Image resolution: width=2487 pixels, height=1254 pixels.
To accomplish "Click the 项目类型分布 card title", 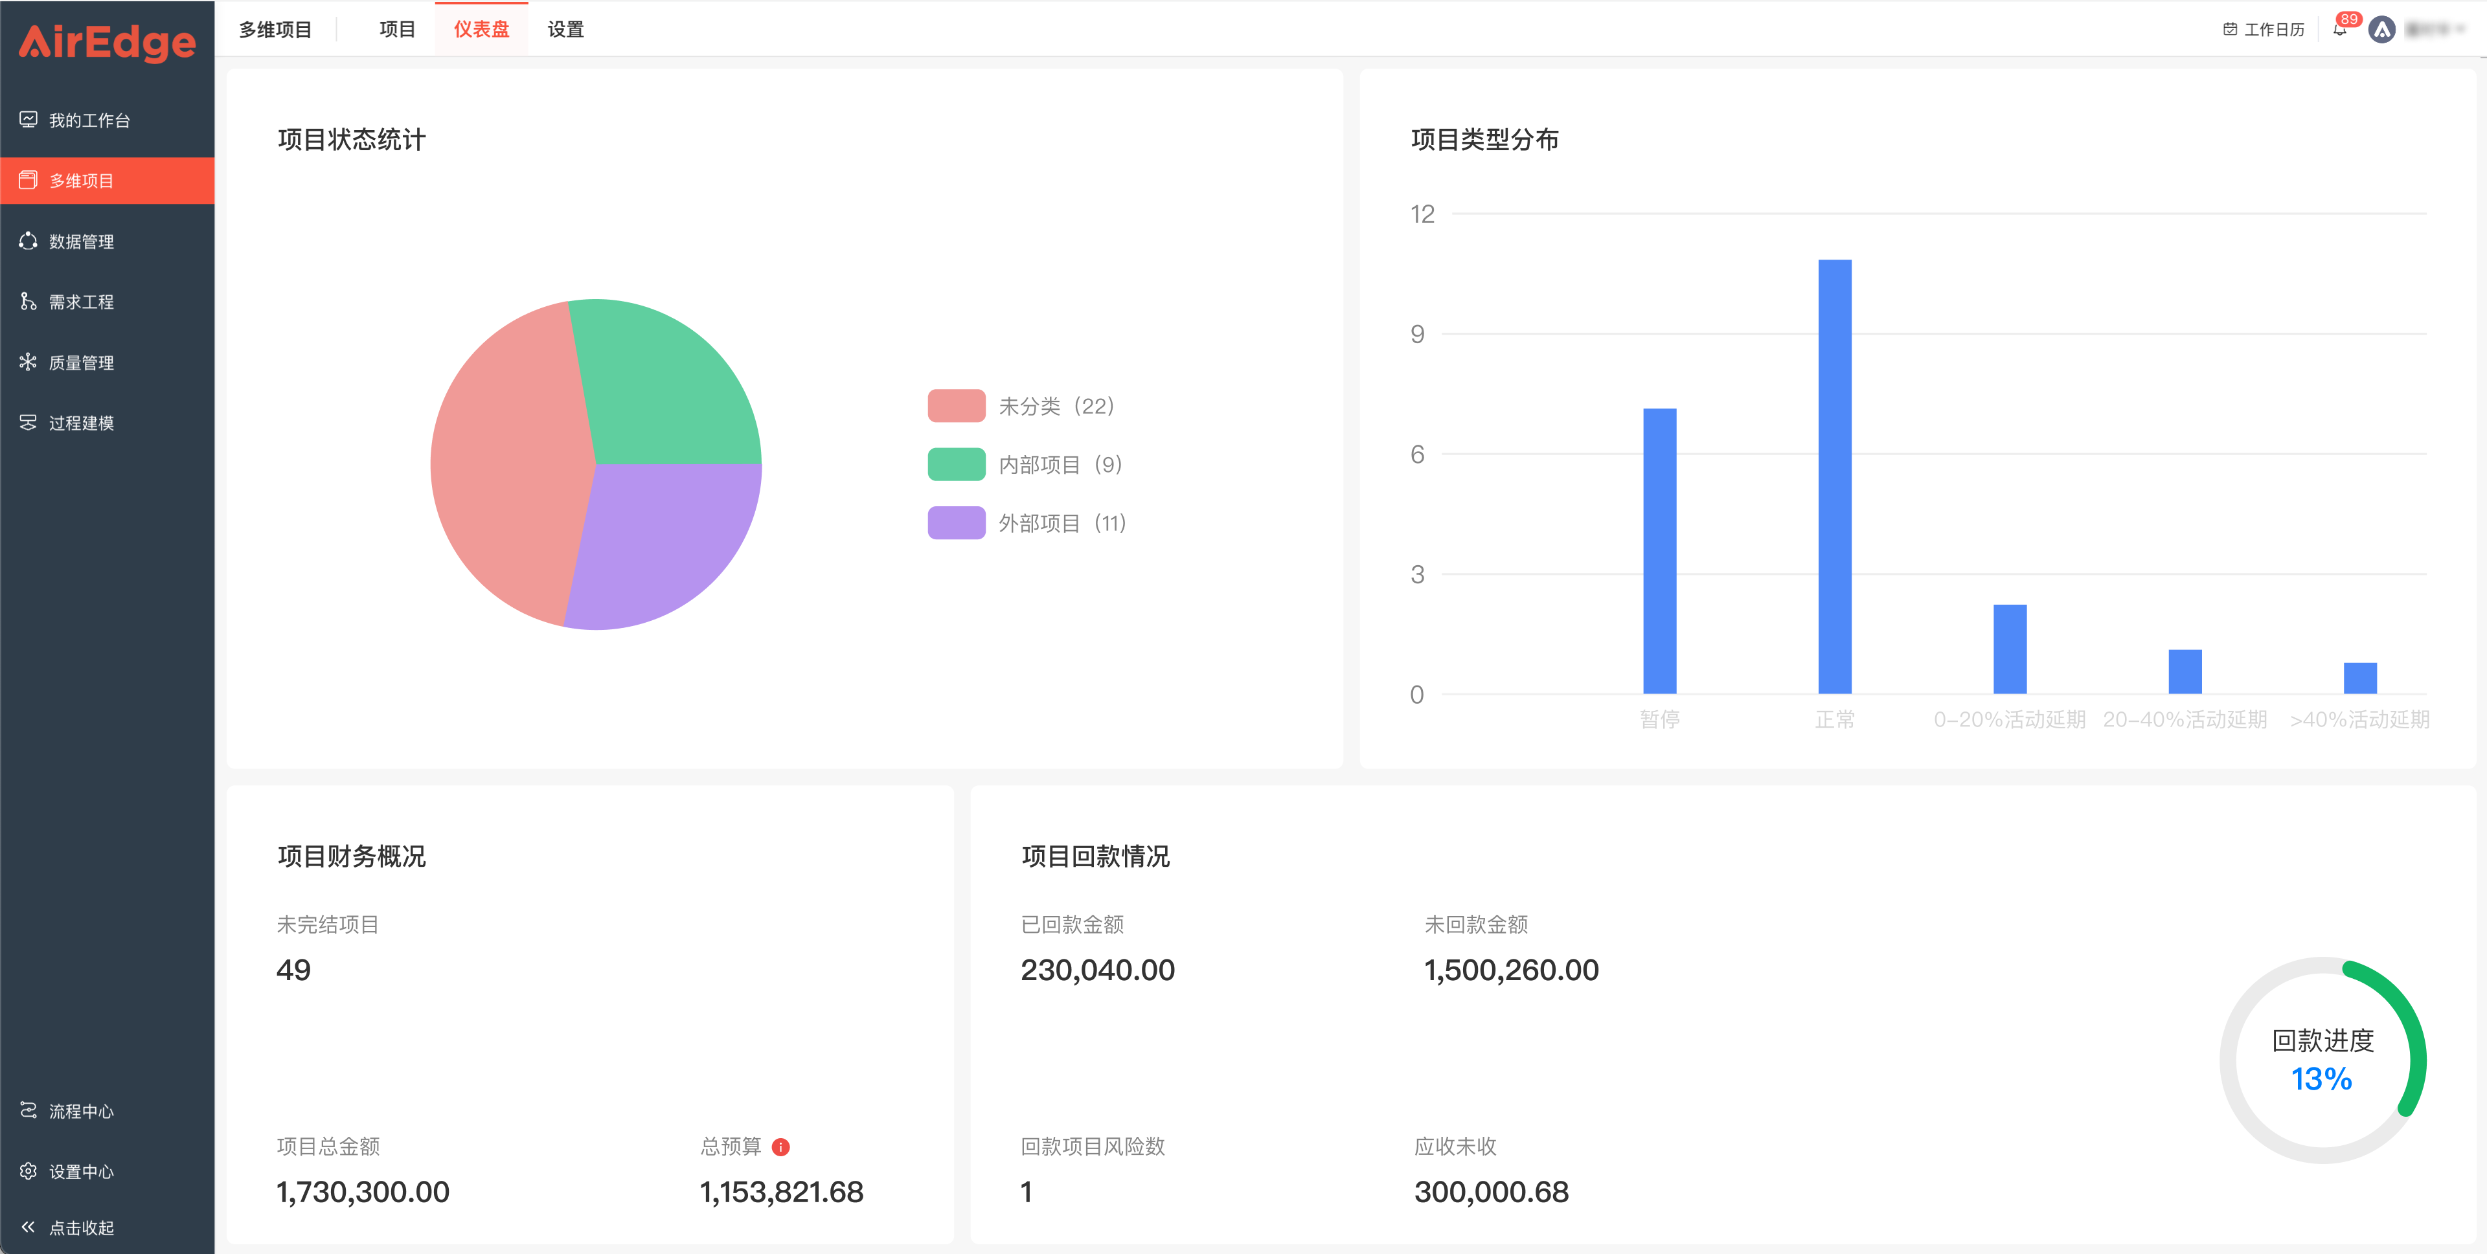I will coord(1485,140).
